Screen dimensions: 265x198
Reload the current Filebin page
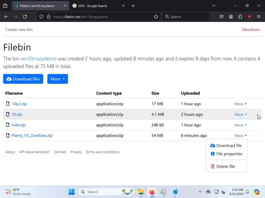pyautogui.click(x=25, y=17)
